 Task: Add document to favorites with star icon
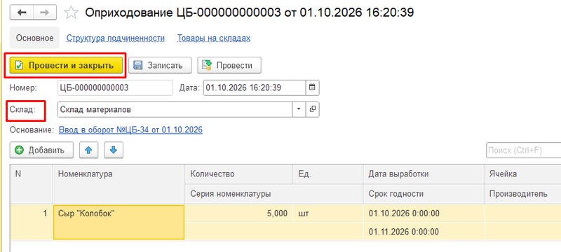(x=71, y=13)
